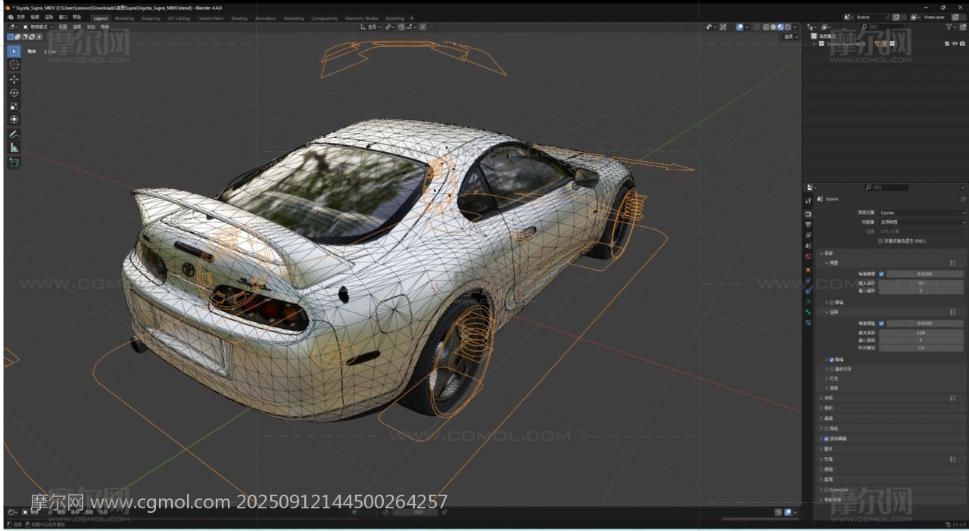Click the pin icon in properties editor
The image size is (969, 531).
click(963, 199)
